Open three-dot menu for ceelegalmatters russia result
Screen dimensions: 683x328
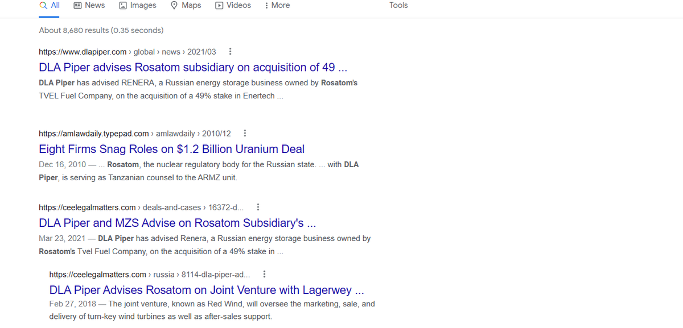(265, 274)
